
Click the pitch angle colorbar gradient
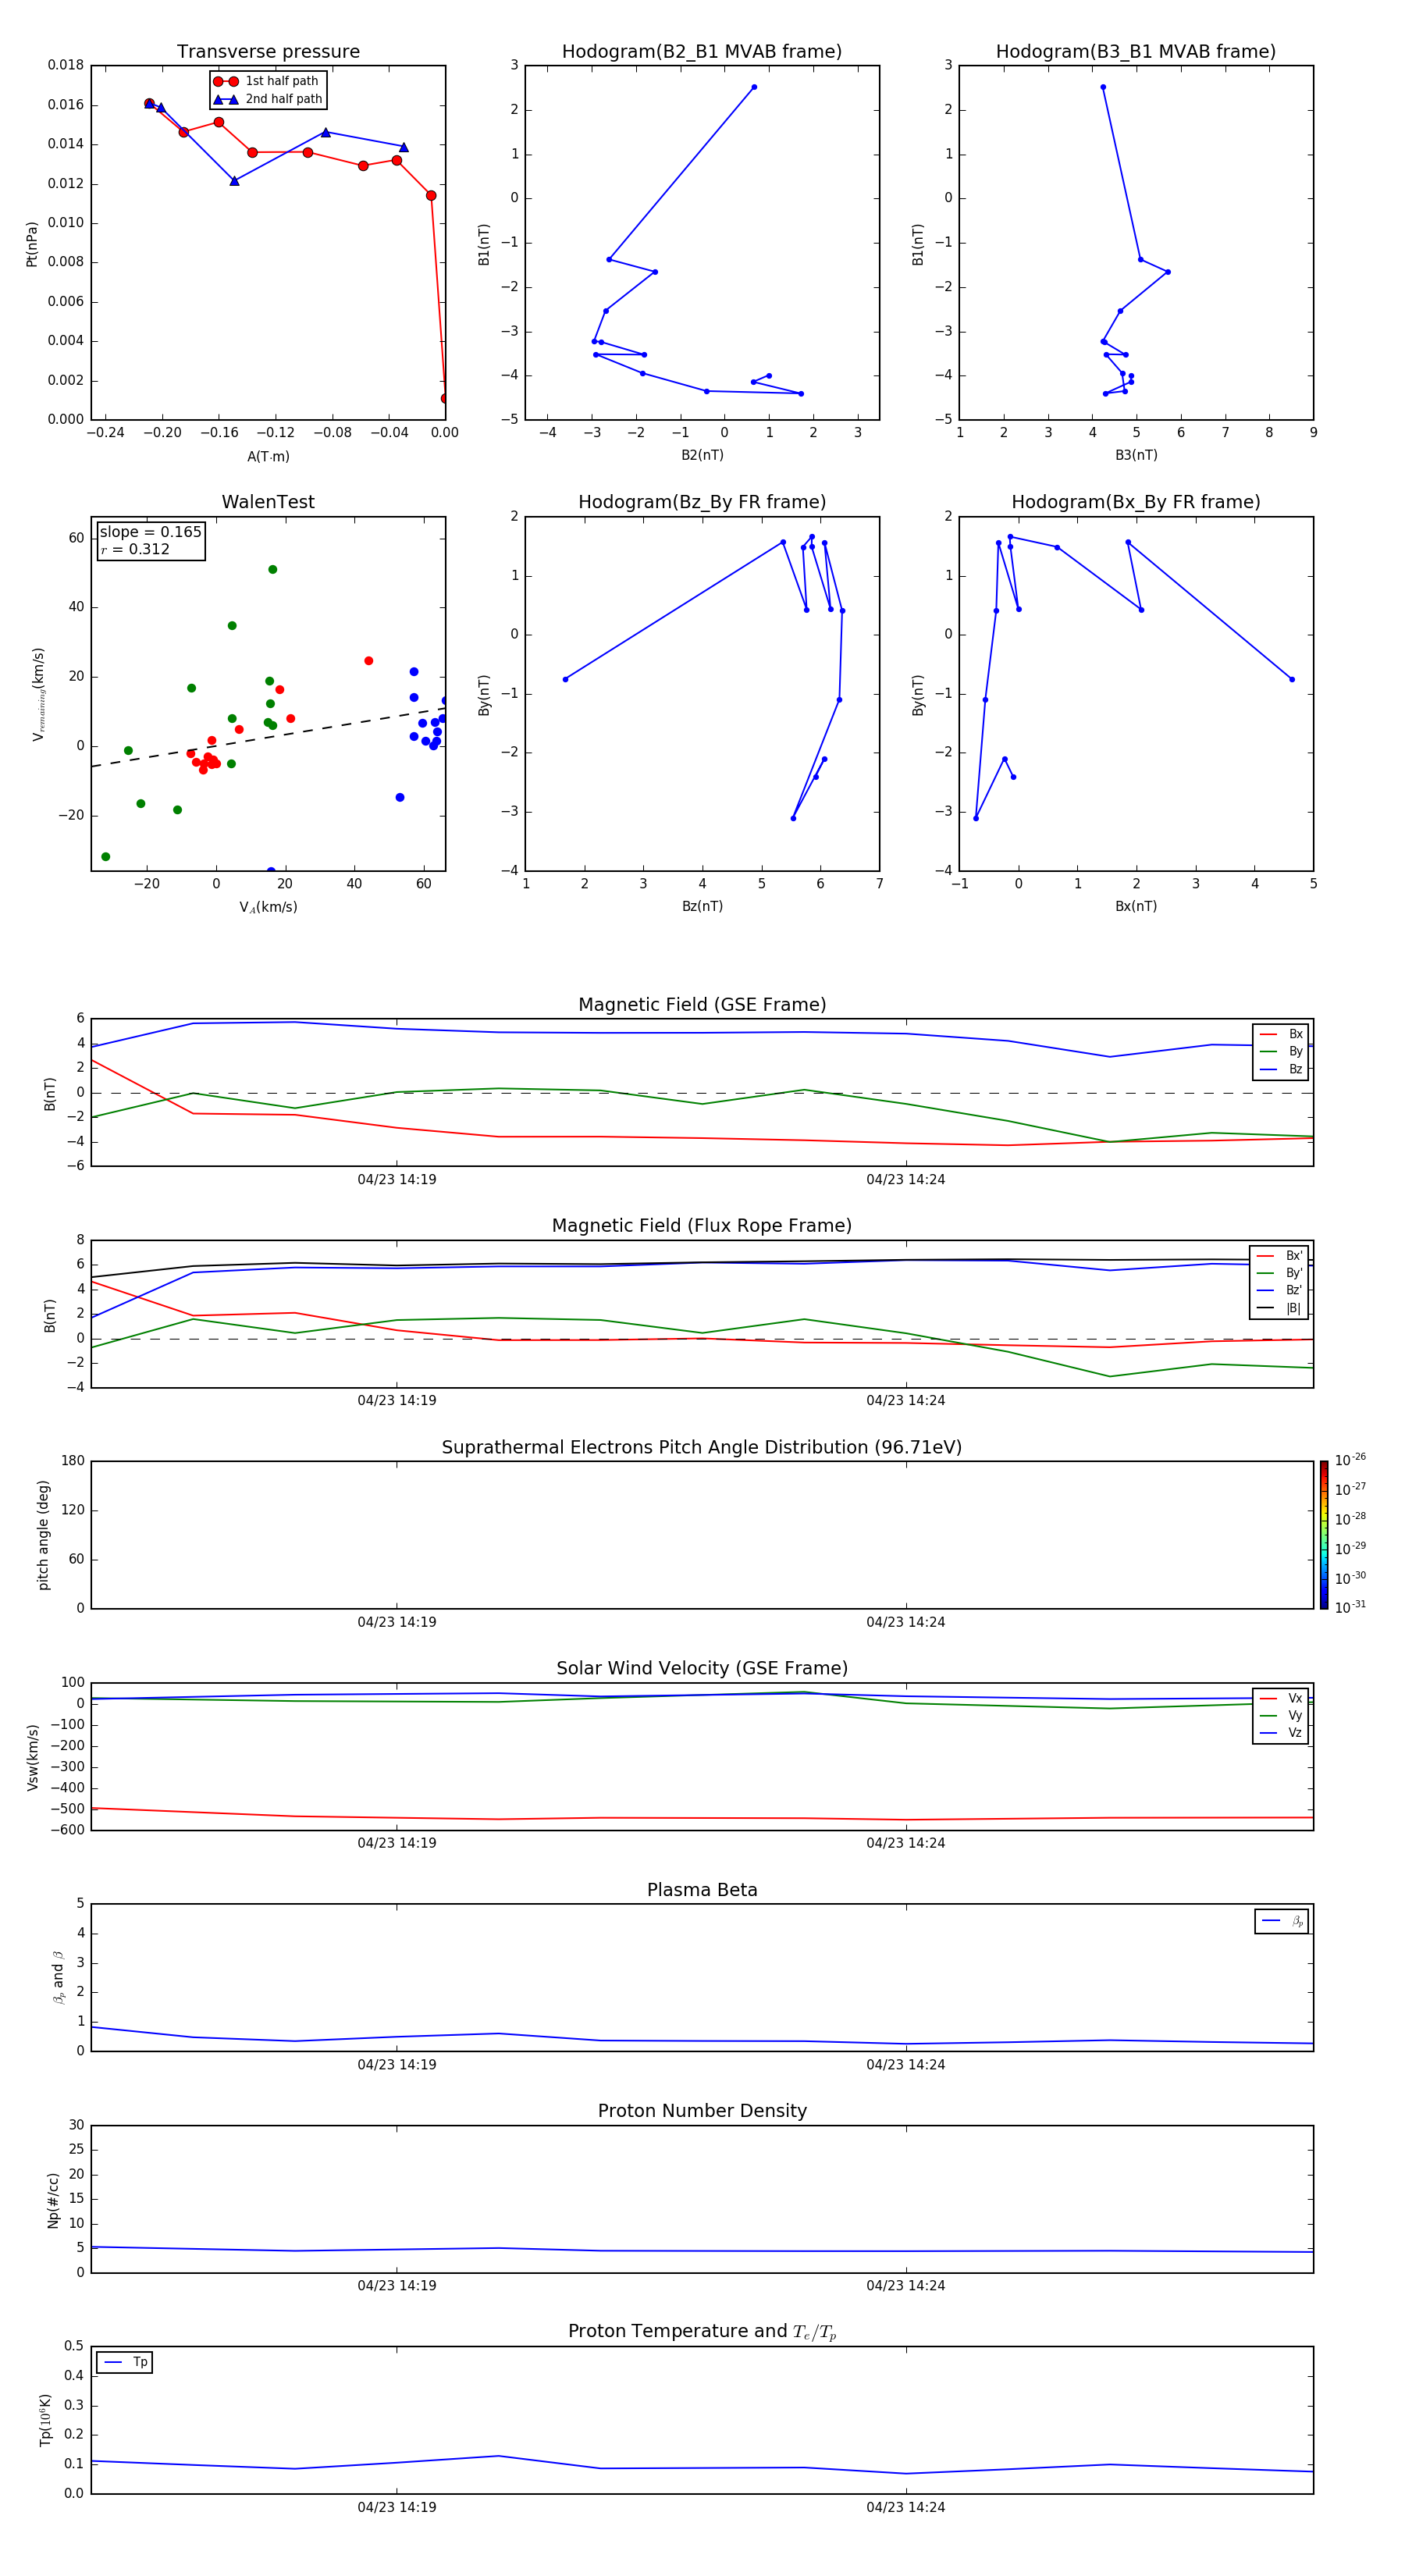1324,1535
